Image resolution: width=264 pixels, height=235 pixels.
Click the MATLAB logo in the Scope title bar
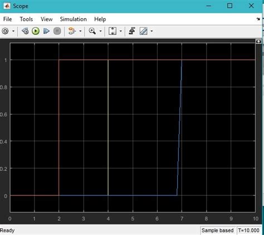click(7, 6)
